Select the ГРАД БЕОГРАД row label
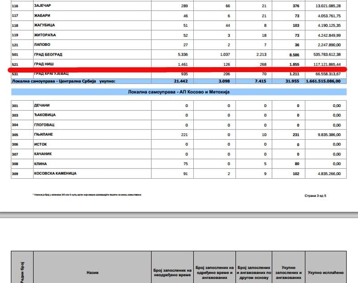358x283 pixels. pos(48,55)
